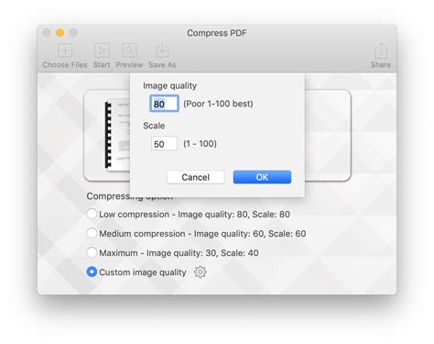Click the Choose Files plus icon
The height and width of the screenshot is (344, 434).
(65, 50)
